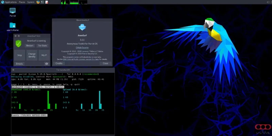
Task: Open the Applications menu
Action: point(11,2)
